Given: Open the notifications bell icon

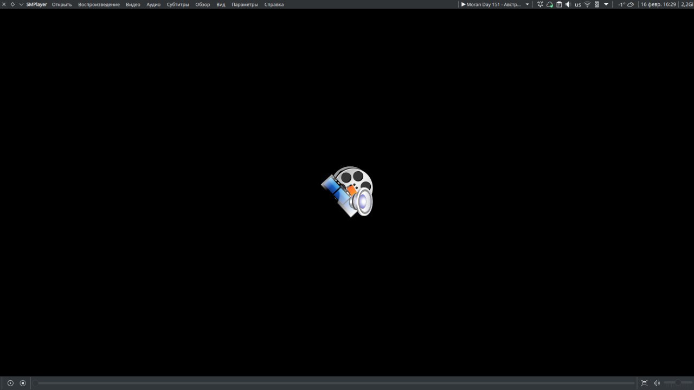Looking at the screenshot, I should [x=540, y=4].
